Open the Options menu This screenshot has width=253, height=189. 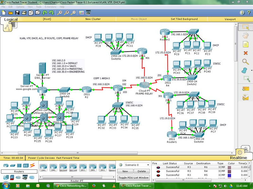coord(20,7)
